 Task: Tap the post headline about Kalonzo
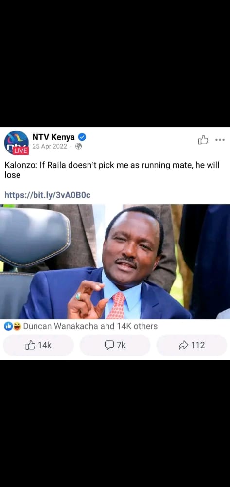tap(112, 169)
